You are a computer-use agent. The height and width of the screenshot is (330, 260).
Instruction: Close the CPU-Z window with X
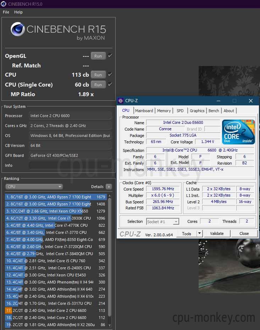(251, 101)
